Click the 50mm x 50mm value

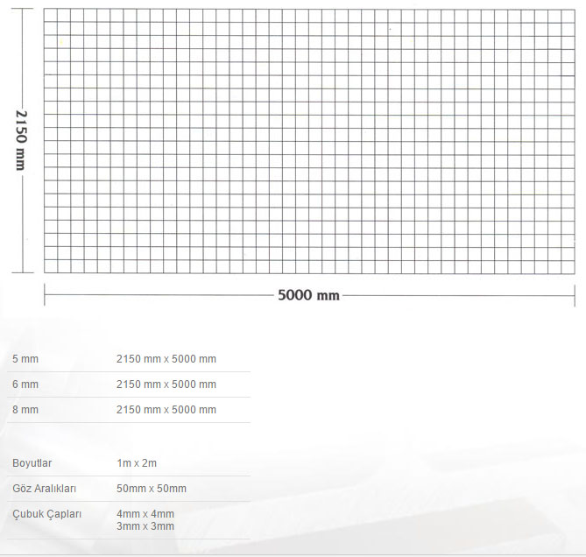click(151, 489)
